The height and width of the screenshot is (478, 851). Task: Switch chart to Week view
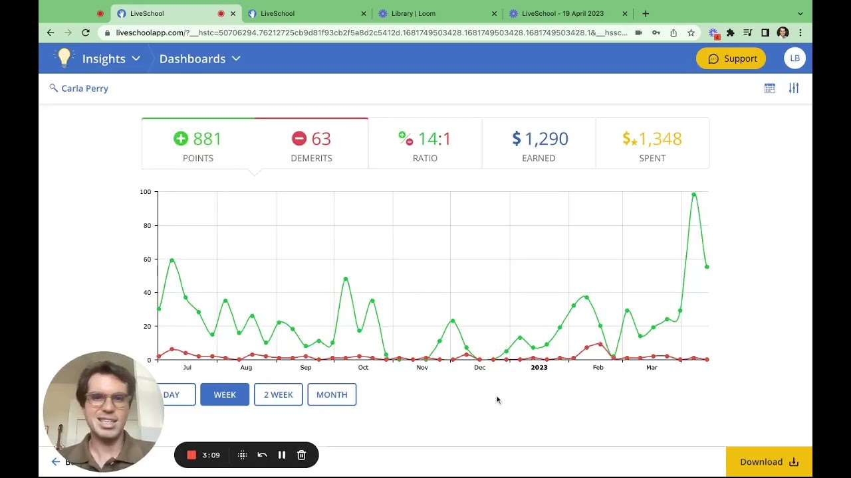pyautogui.click(x=225, y=394)
